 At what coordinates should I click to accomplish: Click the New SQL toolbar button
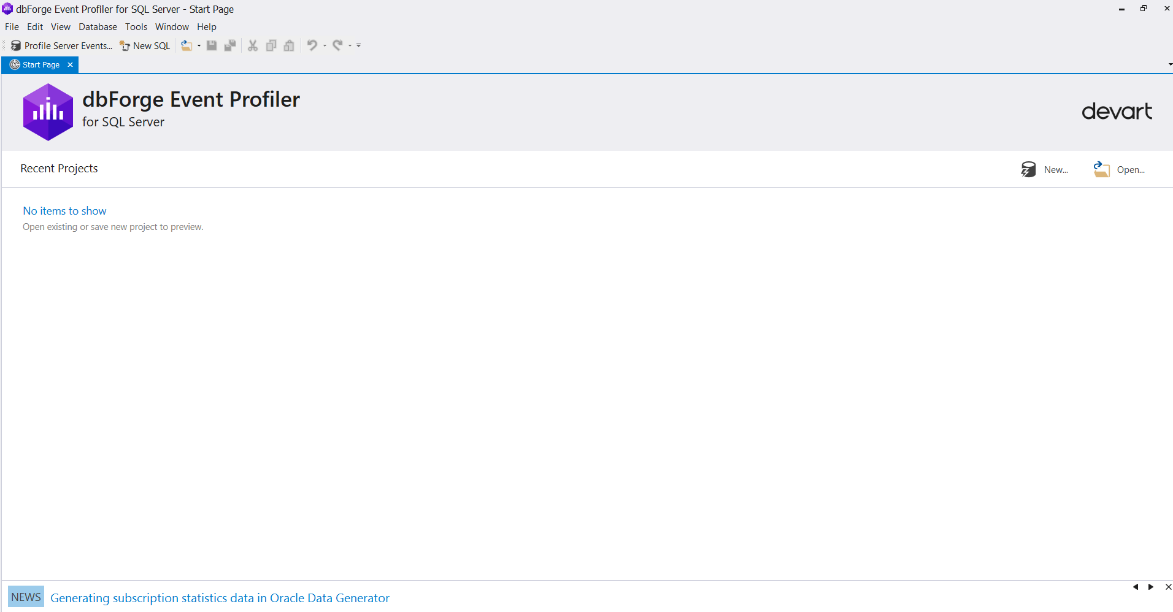pyautogui.click(x=145, y=46)
